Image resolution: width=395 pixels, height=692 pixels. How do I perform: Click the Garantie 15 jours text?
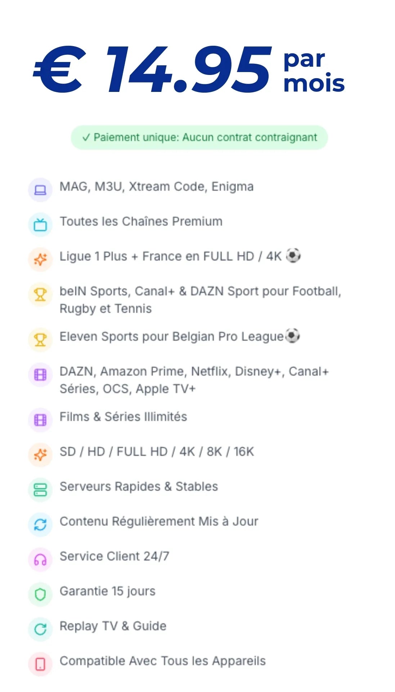(x=107, y=591)
